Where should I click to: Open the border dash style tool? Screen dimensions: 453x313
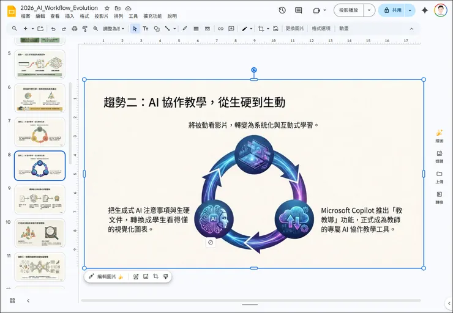[x=207, y=29]
